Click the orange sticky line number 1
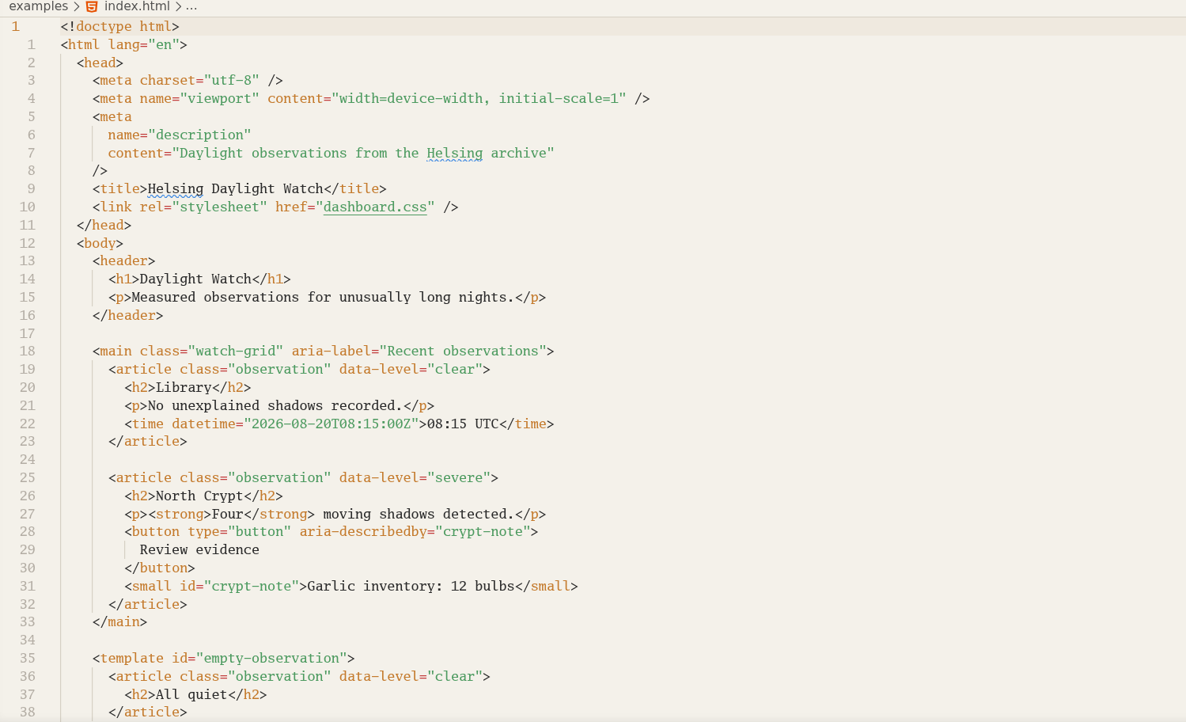The height and width of the screenshot is (722, 1186). 15,27
